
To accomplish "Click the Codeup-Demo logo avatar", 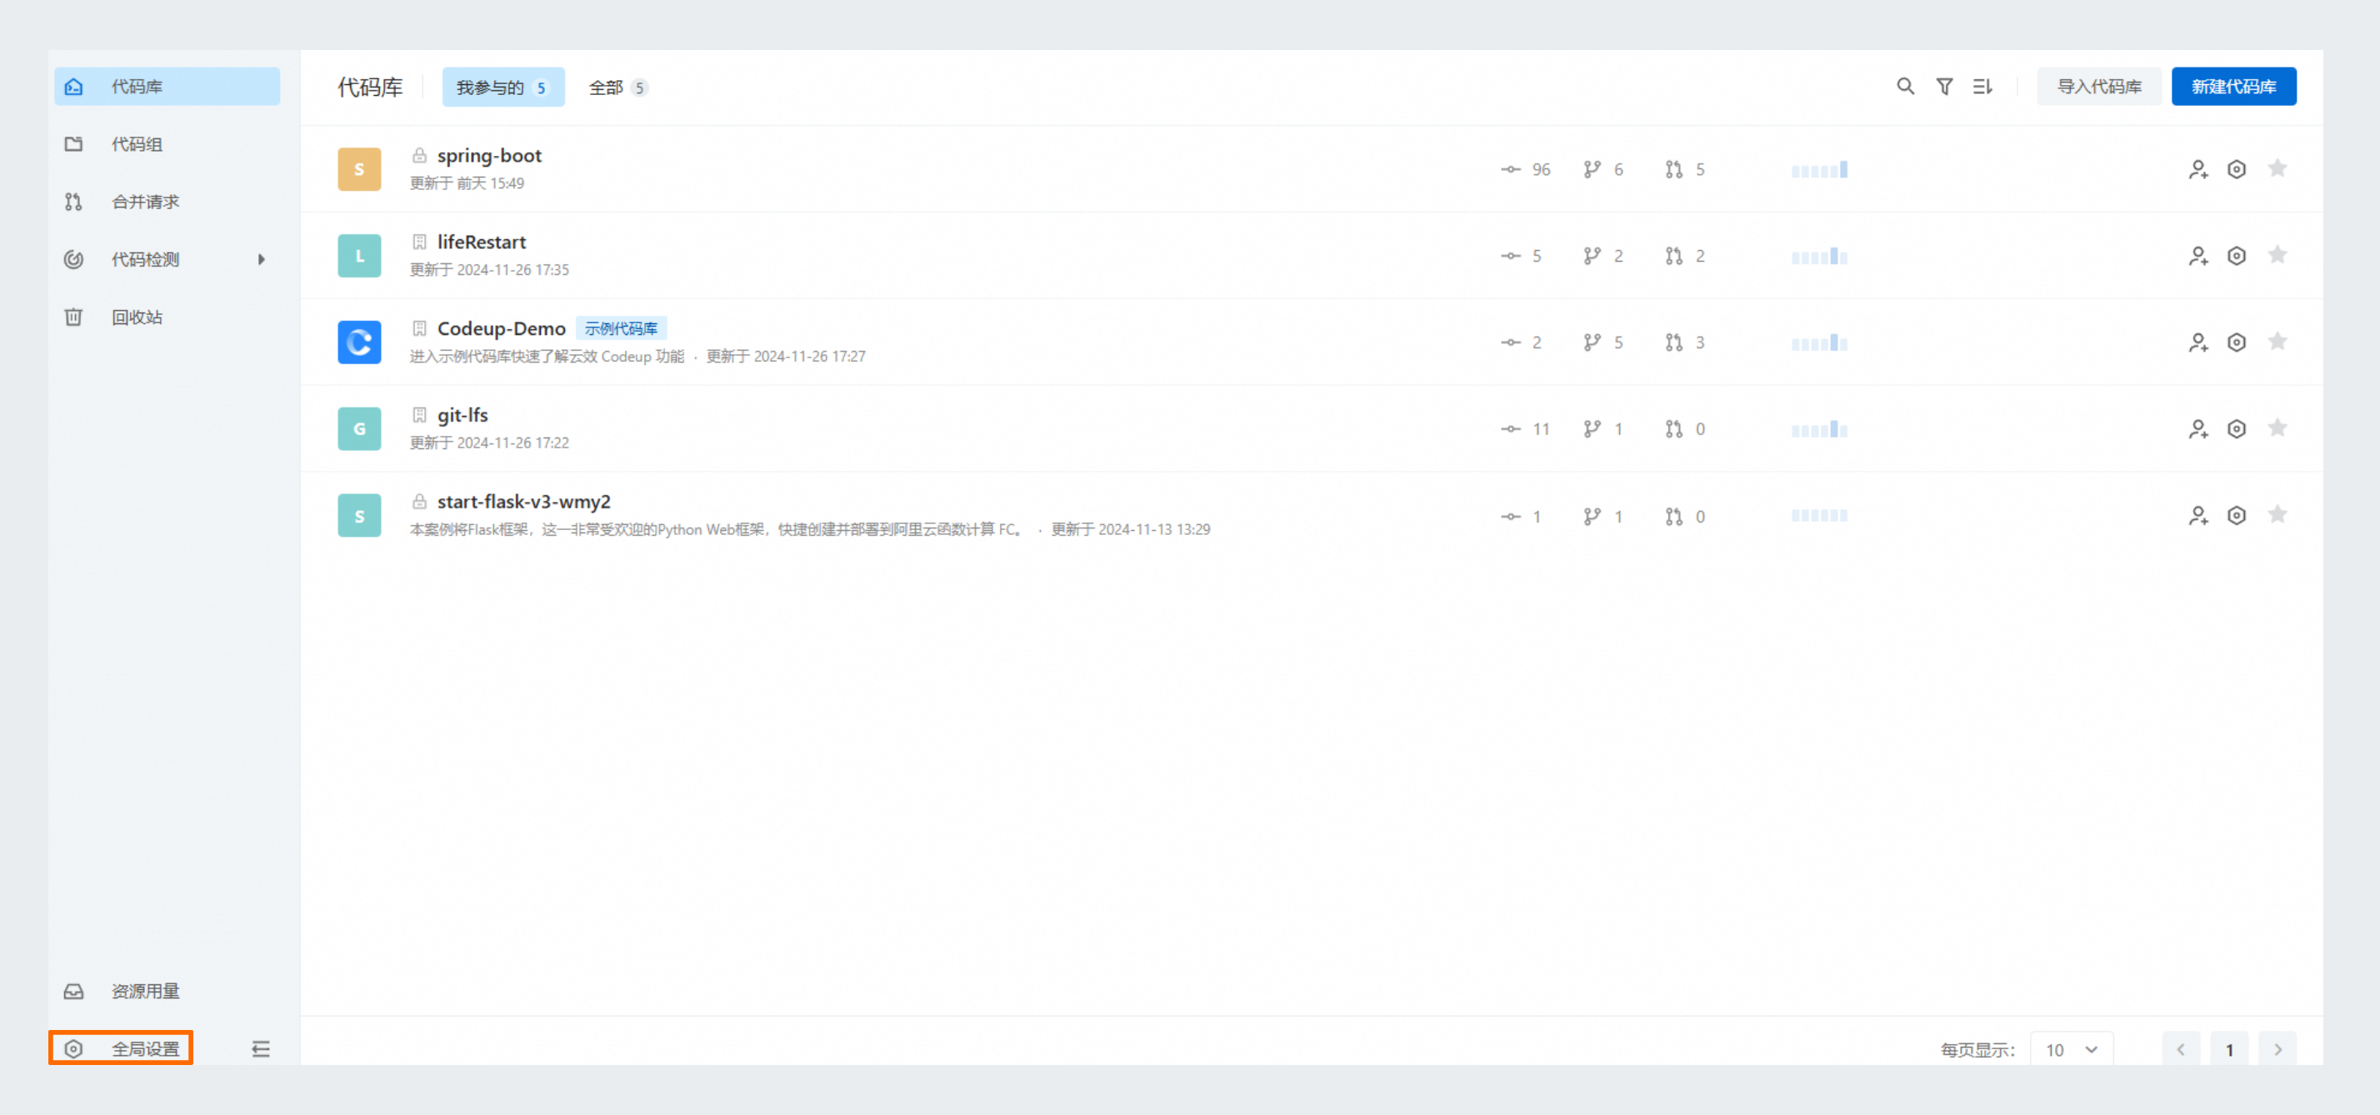I will (x=359, y=342).
